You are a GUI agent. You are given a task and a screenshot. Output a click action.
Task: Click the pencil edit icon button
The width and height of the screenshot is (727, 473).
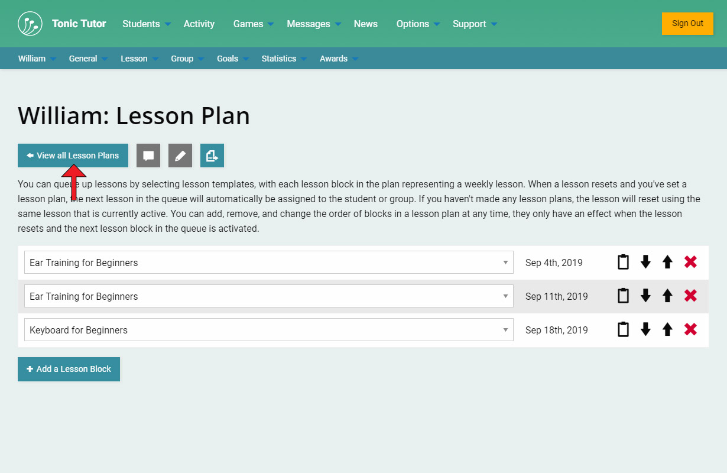(180, 155)
